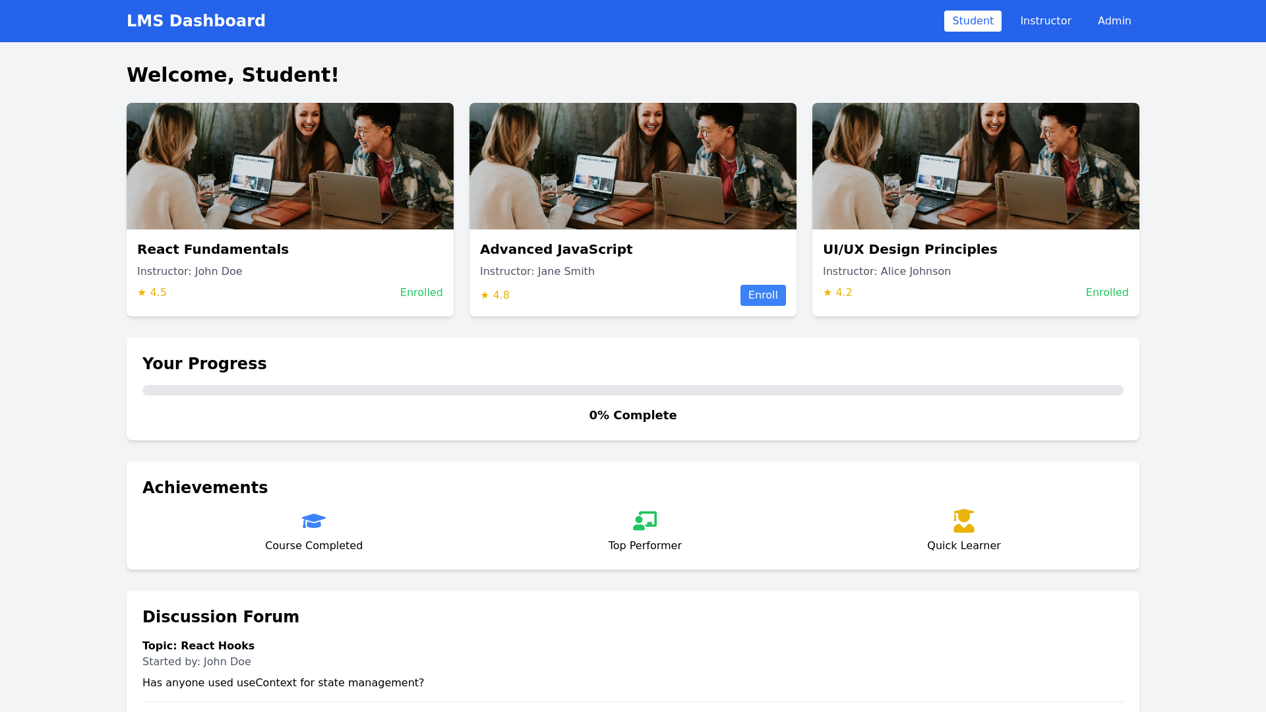Click the 'Discussion Forum' heading
Viewport: 1266px width, 712px height.
pos(221,617)
